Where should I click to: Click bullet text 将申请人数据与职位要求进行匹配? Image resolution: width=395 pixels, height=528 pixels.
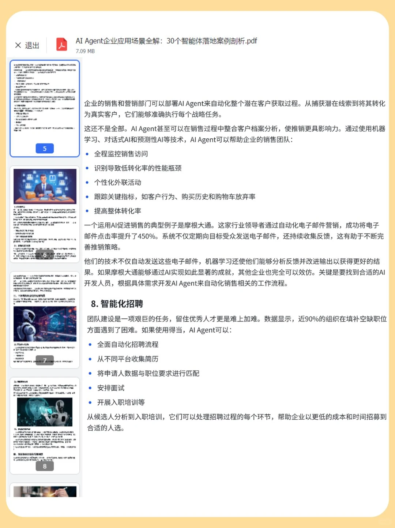(x=148, y=374)
